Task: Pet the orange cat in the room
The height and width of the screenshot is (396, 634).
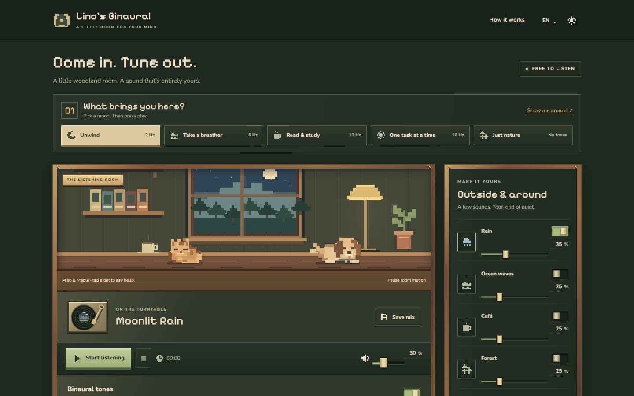Action: coord(185,252)
